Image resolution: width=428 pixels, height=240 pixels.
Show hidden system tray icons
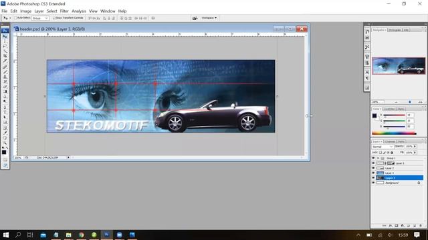pos(358,235)
